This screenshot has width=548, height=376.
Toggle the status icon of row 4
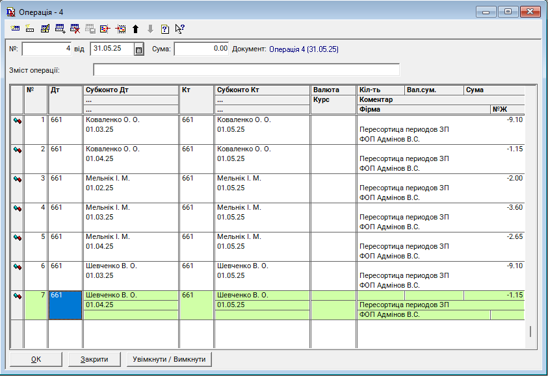[18, 208]
